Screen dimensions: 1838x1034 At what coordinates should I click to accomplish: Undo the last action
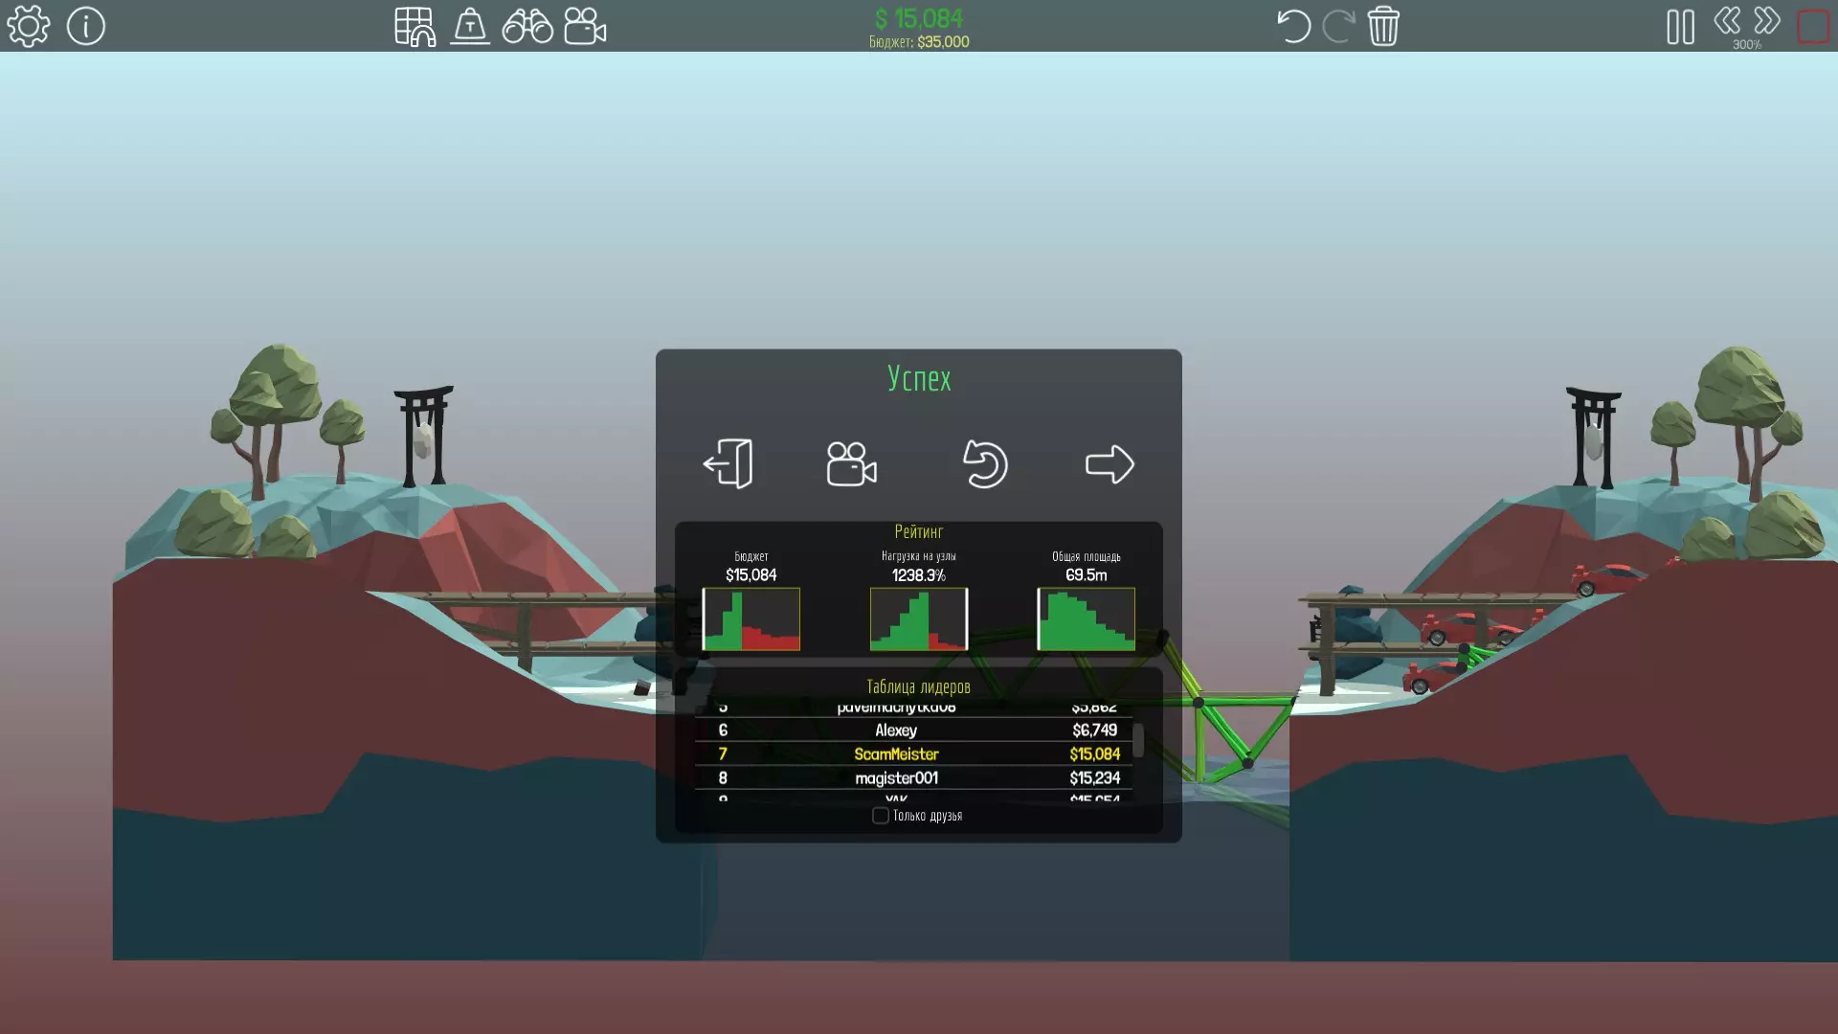(x=1293, y=26)
